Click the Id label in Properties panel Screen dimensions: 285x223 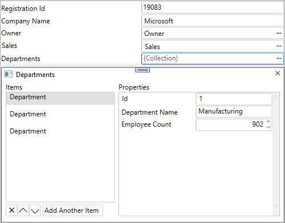pyautogui.click(x=125, y=99)
